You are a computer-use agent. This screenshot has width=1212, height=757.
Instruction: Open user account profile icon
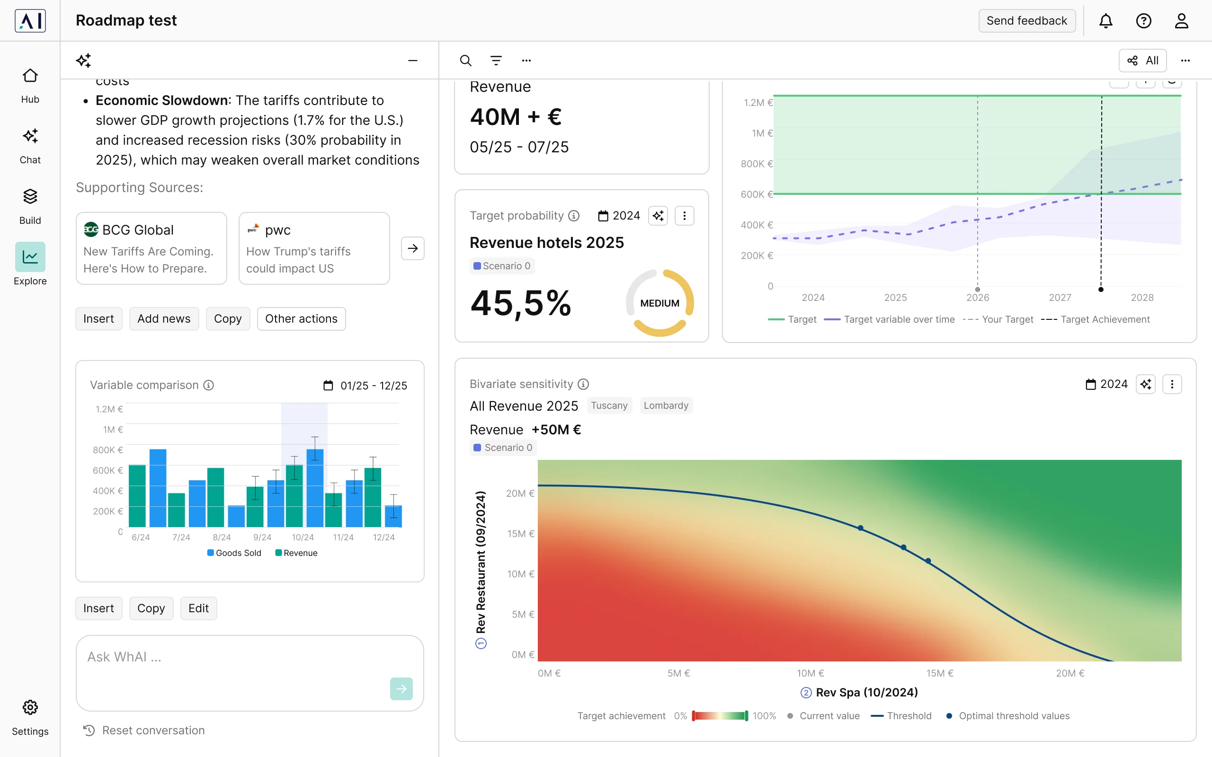click(1181, 20)
